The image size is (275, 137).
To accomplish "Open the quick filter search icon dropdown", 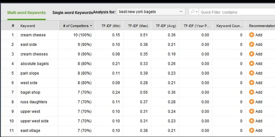I will (194, 12).
